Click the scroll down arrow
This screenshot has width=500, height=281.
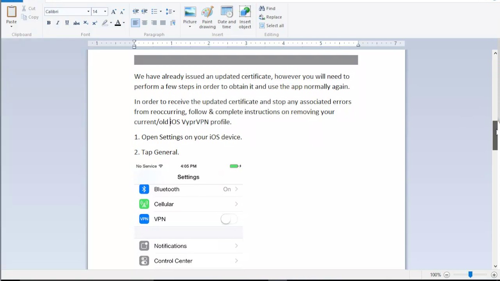(495, 266)
